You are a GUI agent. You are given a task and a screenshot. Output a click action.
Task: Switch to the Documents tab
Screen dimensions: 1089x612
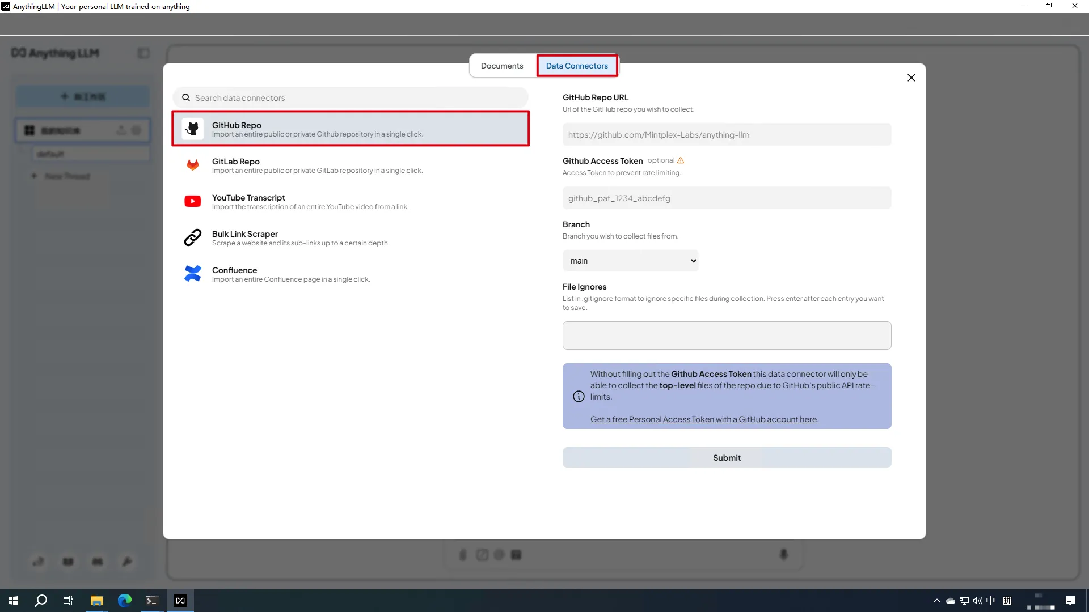point(501,66)
